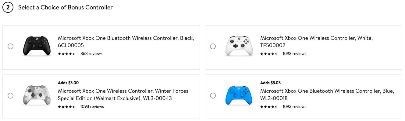Open the White controller TF500002 title
405x121 pixels.
click(316, 42)
